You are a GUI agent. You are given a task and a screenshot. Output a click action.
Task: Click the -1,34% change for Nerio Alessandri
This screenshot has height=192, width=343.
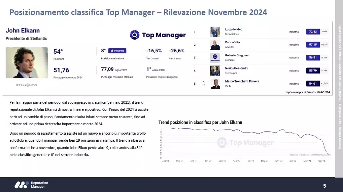[324, 71]
